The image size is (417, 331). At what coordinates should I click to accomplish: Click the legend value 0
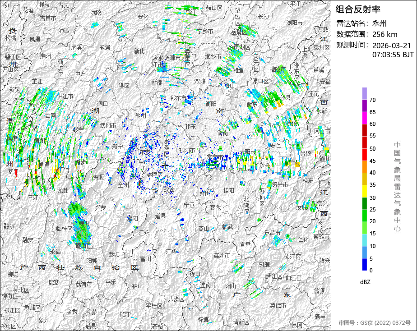click(371, 271)
